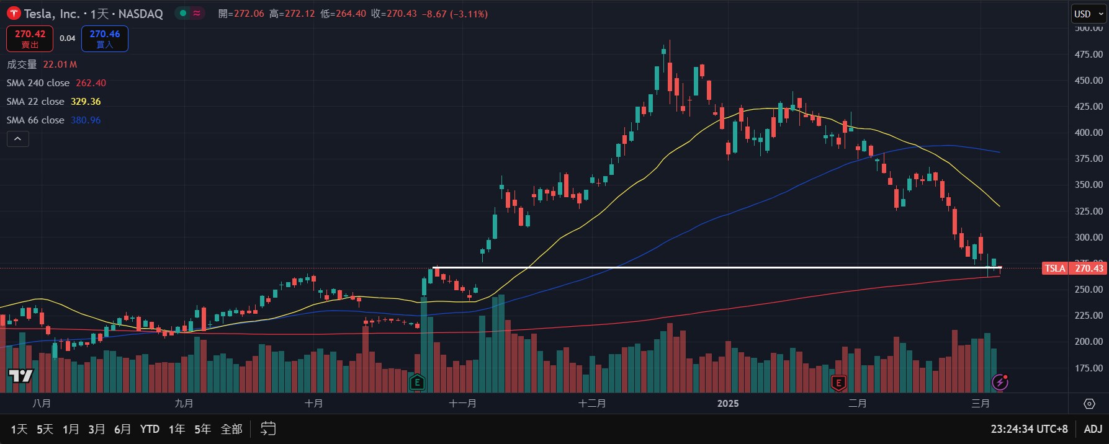Click the red earnings E marker

click(x=838, y=383)
